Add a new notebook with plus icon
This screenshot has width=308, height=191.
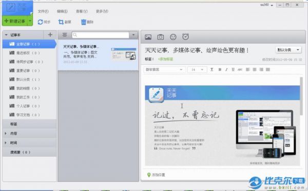pos(50,35)
